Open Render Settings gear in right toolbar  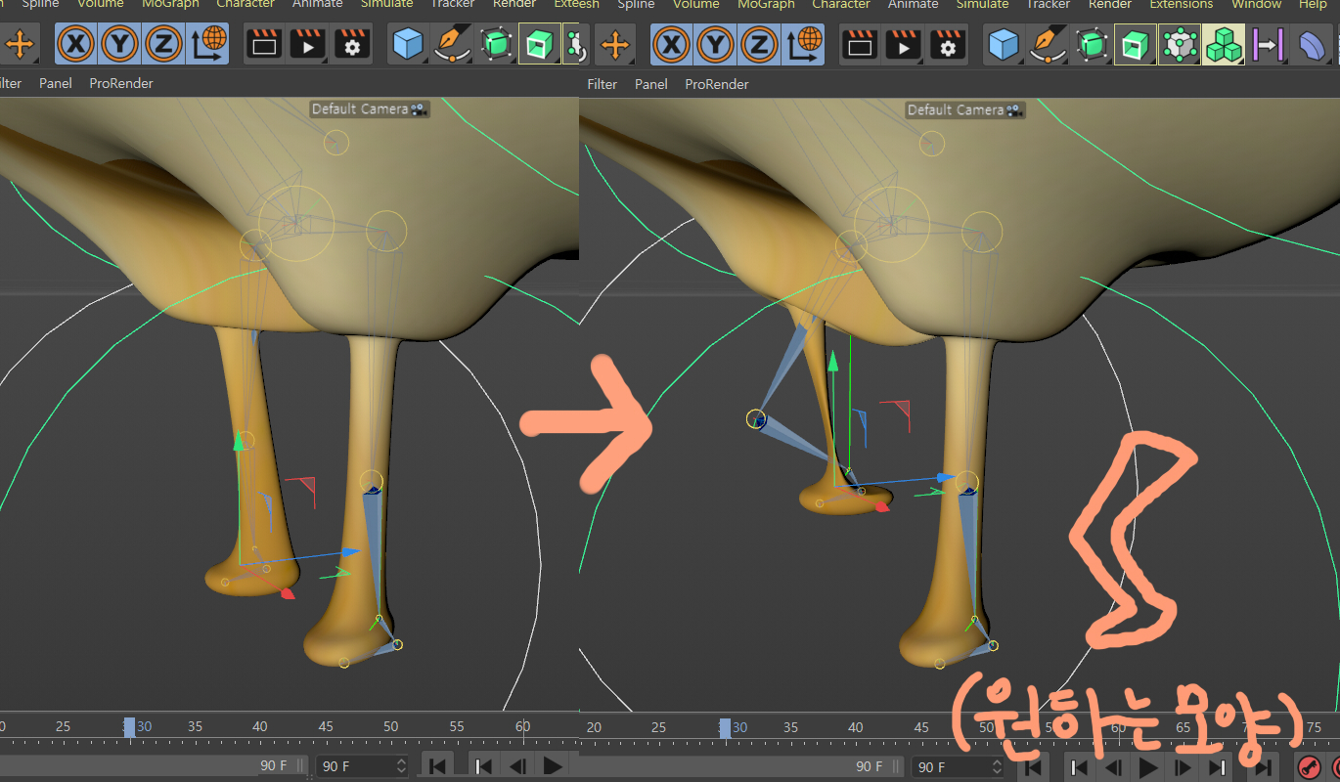coord(948,45)
